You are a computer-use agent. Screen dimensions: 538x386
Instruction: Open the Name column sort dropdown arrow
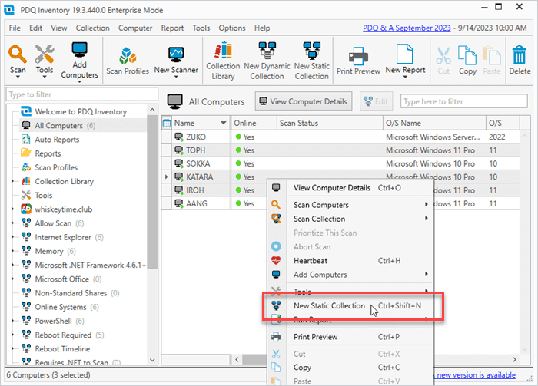point(224,123)
